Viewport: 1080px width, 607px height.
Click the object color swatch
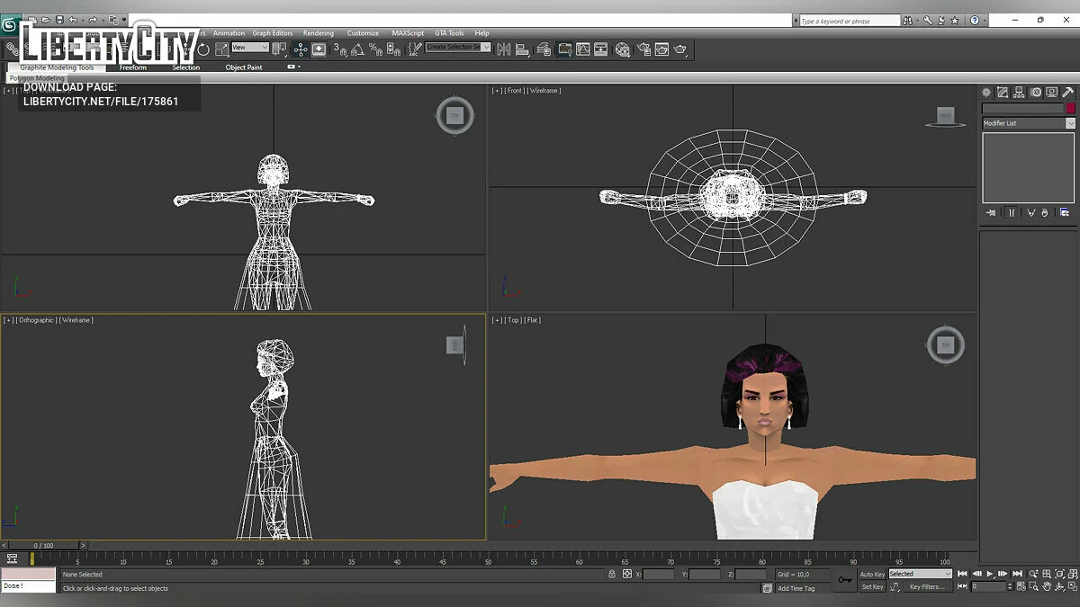[x=1070, y=108]
